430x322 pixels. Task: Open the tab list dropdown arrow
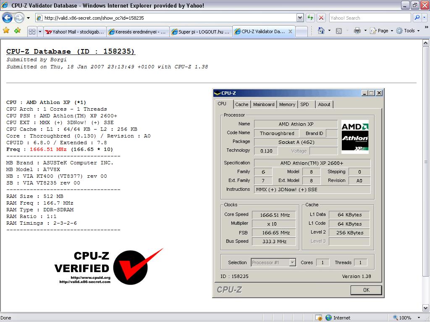[x=40, y=31]
